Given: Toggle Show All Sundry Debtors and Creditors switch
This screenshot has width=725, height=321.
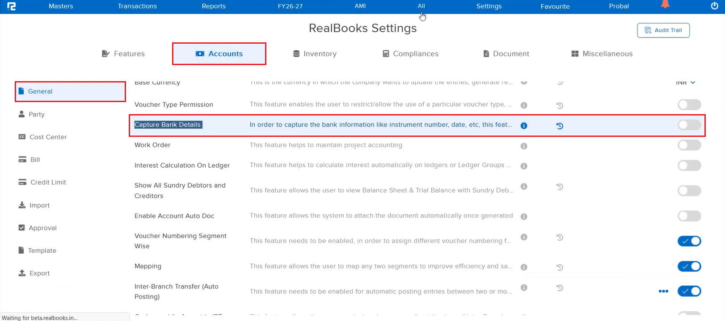Looking at the screenshot, I should (689, 191).
